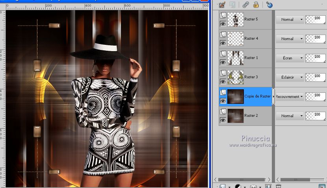Open the Écran blend mode dropdown
Image resolution: width=327 pixels, height=188 pixels.
tap(290, 58)
